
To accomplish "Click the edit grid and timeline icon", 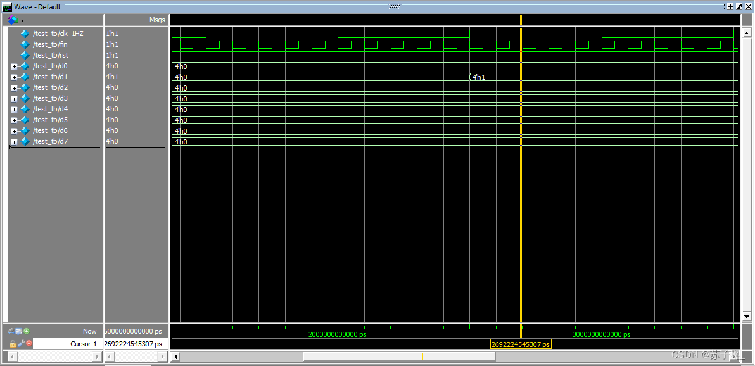I will point(18,331).
